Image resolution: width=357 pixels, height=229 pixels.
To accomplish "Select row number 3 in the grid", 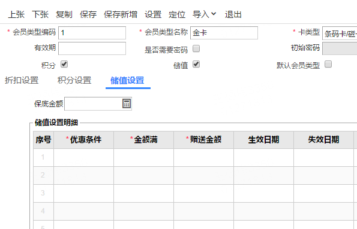I will [43, 193].
